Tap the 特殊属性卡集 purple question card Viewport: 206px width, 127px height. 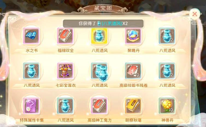(31, 106)
